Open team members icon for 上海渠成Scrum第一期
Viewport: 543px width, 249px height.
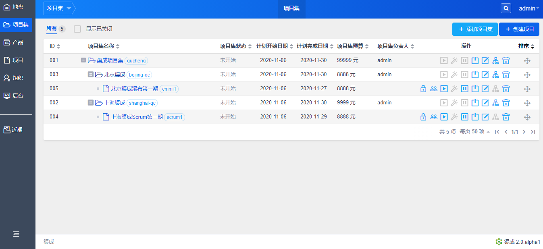(x=433, y=117)
